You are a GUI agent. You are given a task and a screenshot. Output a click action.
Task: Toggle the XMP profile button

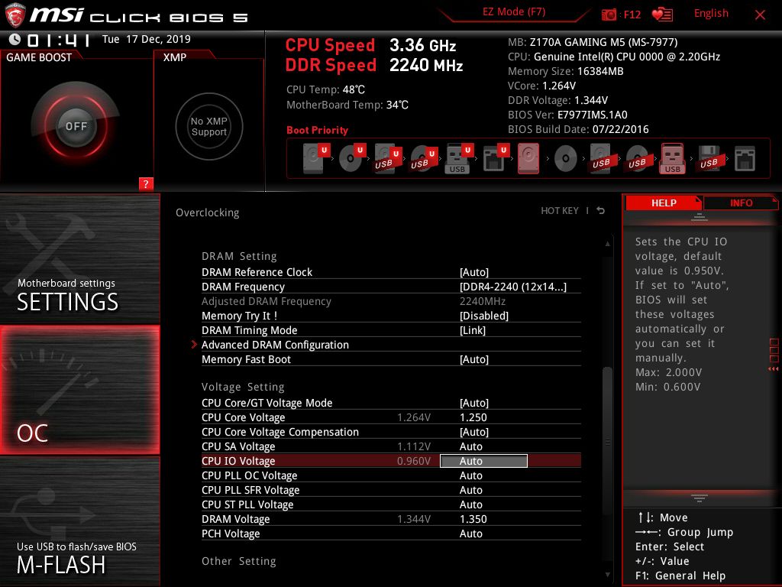[209, 126]
